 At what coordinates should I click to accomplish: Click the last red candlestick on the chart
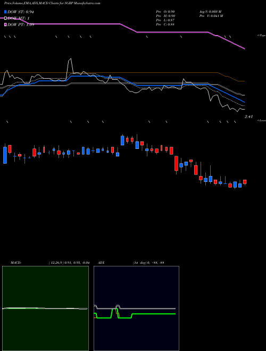point(245,182)
